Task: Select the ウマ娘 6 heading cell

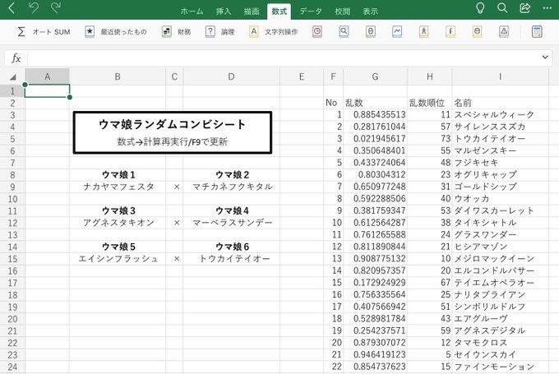Action: [231, 247]
